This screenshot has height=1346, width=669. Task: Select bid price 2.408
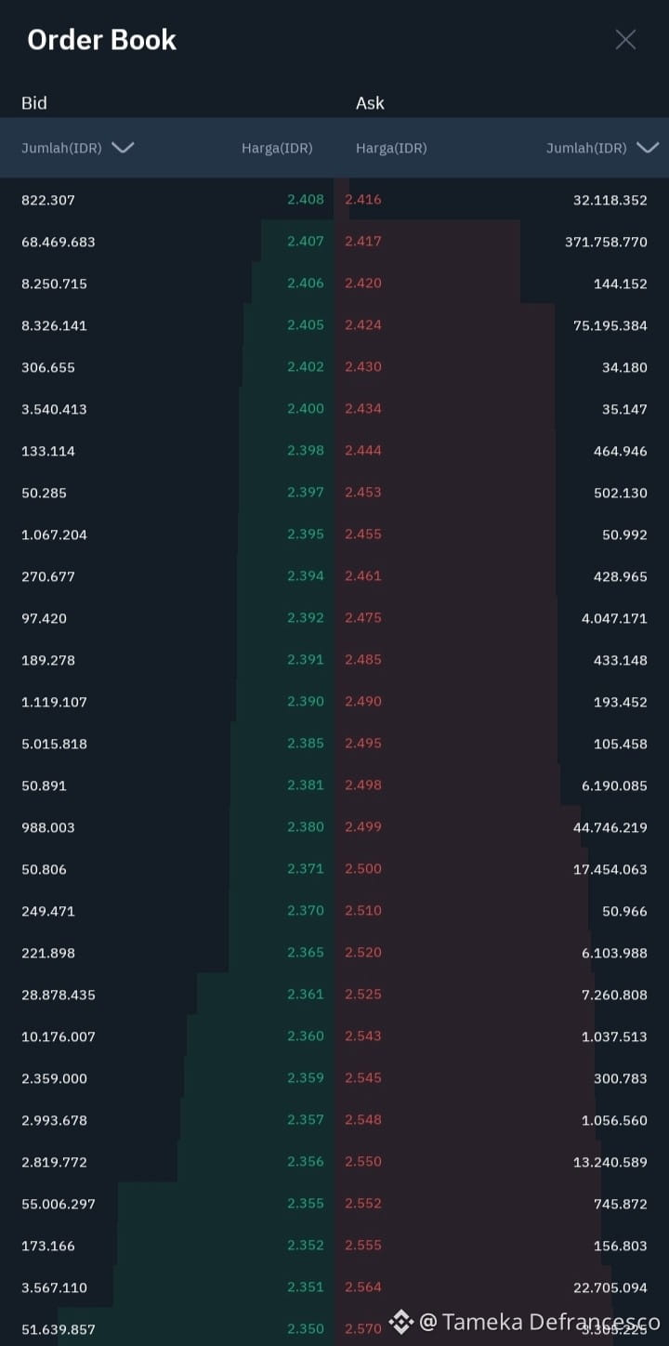click(x=306, y=199)
